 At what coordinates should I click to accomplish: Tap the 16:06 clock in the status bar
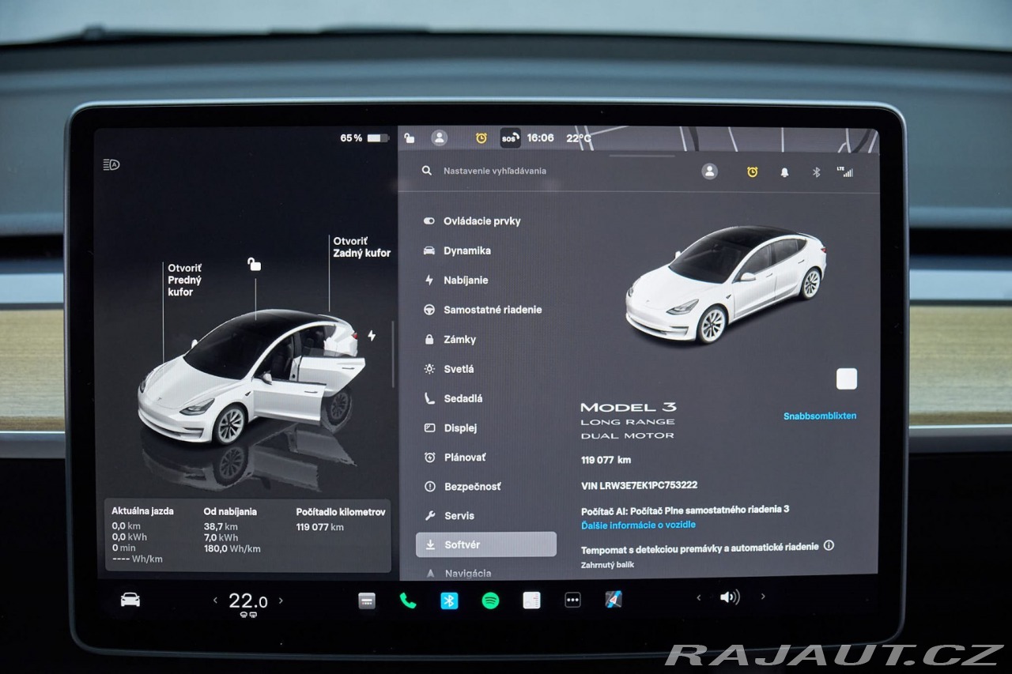[x=540, y=137]
